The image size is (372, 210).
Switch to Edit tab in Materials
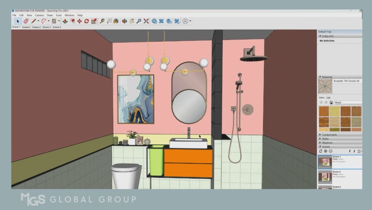tap(328, 98)
